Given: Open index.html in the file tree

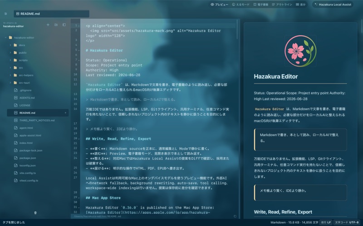Looking at the screenshot, I should (x=38, y=143).
